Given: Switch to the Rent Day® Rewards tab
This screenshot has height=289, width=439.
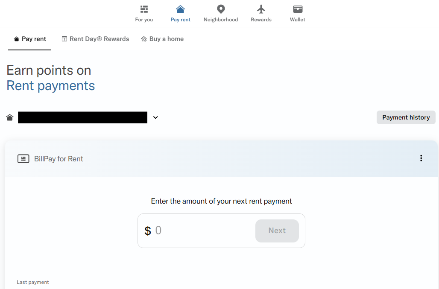Looking at the screenshot, I should [x=95, y=39].
